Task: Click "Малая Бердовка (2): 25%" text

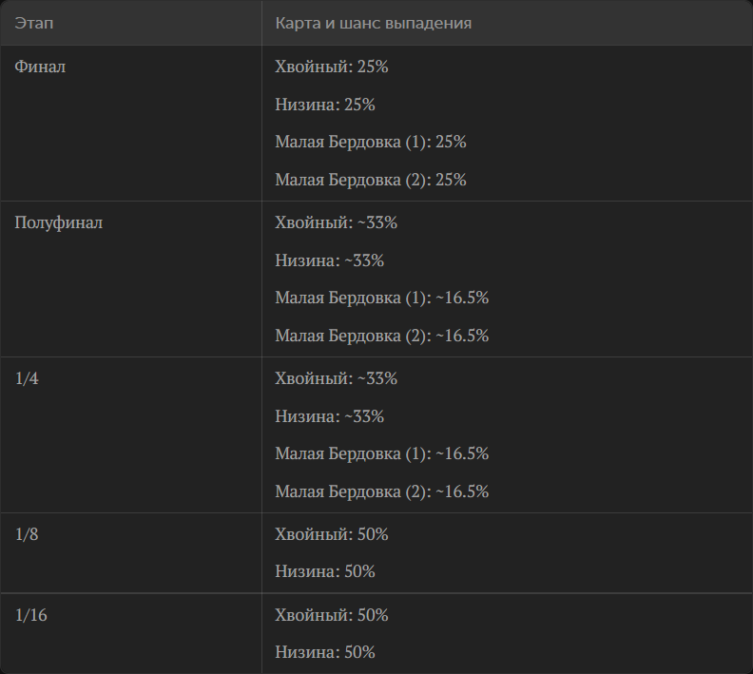Action: click(x=370, y=180)
